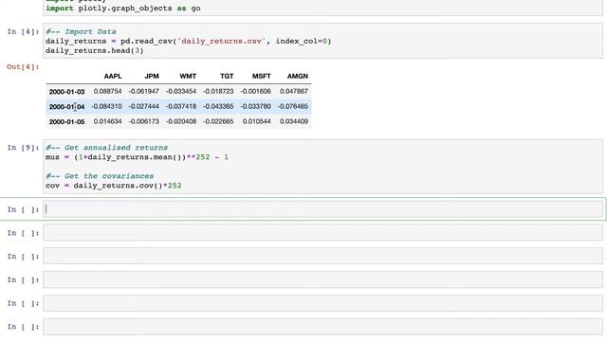Click the In [4] prompt label
Image resolution: width=607 pixels, height=341 pixels.
(23, 31)
